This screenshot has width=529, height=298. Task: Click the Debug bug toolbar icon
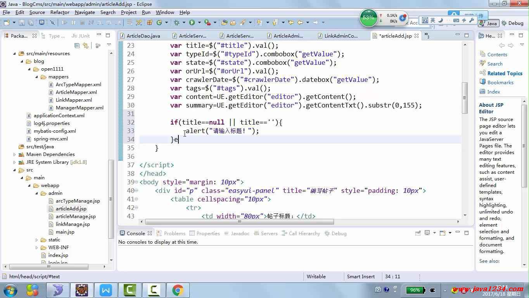click(176, 23)
